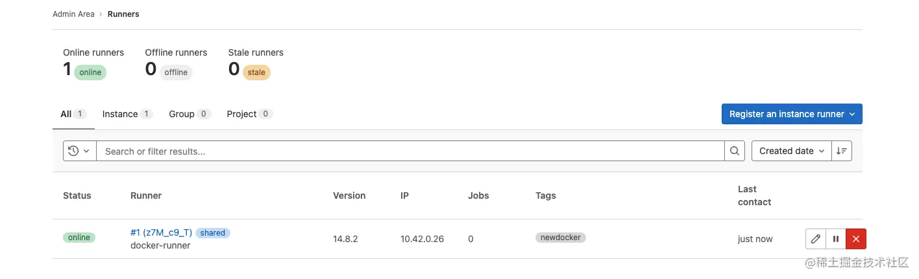
Task: Open Created date sort dropdown
Action: (791, 151)
